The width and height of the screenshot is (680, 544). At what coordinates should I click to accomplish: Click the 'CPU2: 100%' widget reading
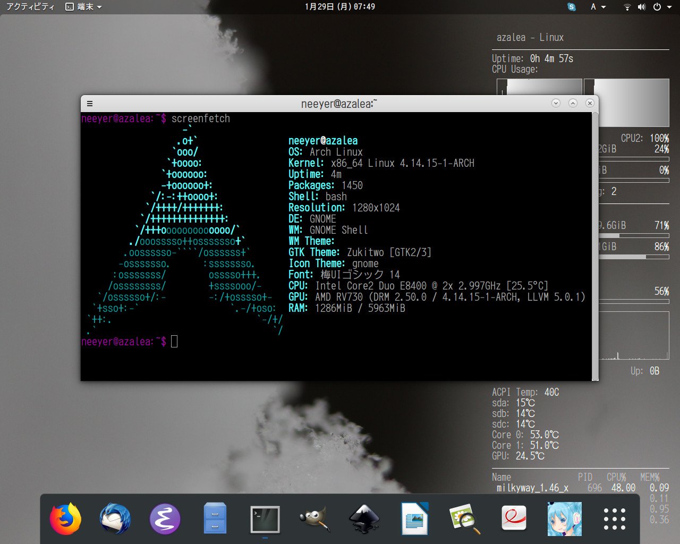645,138
